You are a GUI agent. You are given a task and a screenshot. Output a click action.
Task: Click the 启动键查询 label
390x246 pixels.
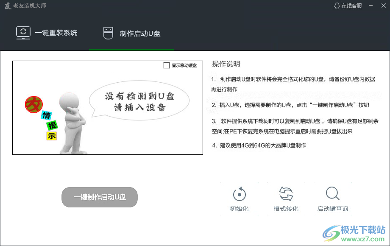coord(332,209)
